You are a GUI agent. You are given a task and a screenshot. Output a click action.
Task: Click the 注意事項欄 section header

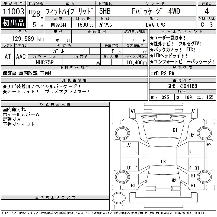74,80
